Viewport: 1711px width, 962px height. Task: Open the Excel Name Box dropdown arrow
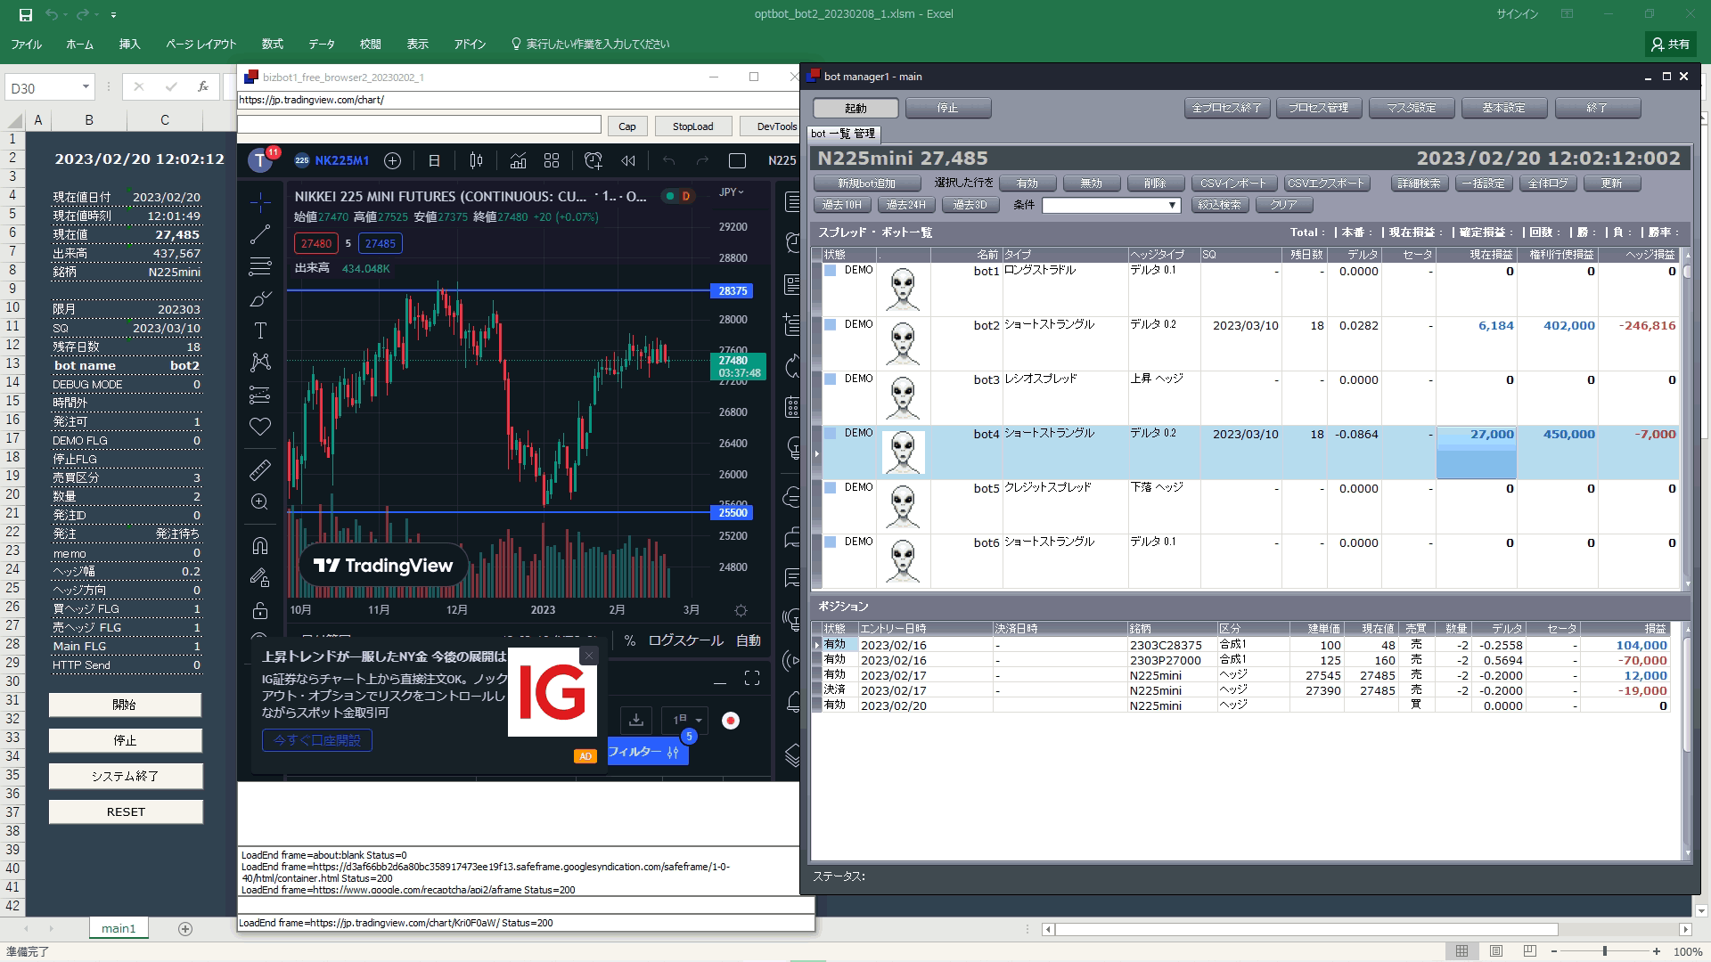pyautogui.click(x=86, y=87)
